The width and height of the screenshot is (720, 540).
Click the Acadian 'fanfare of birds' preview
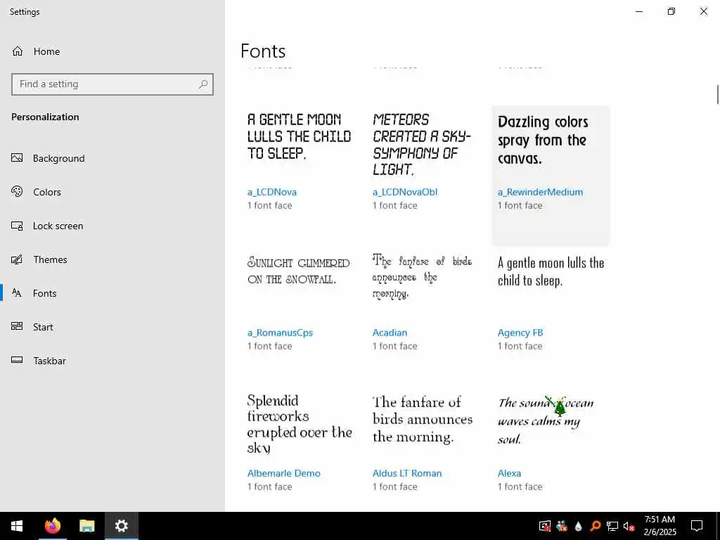click(422, 276)
